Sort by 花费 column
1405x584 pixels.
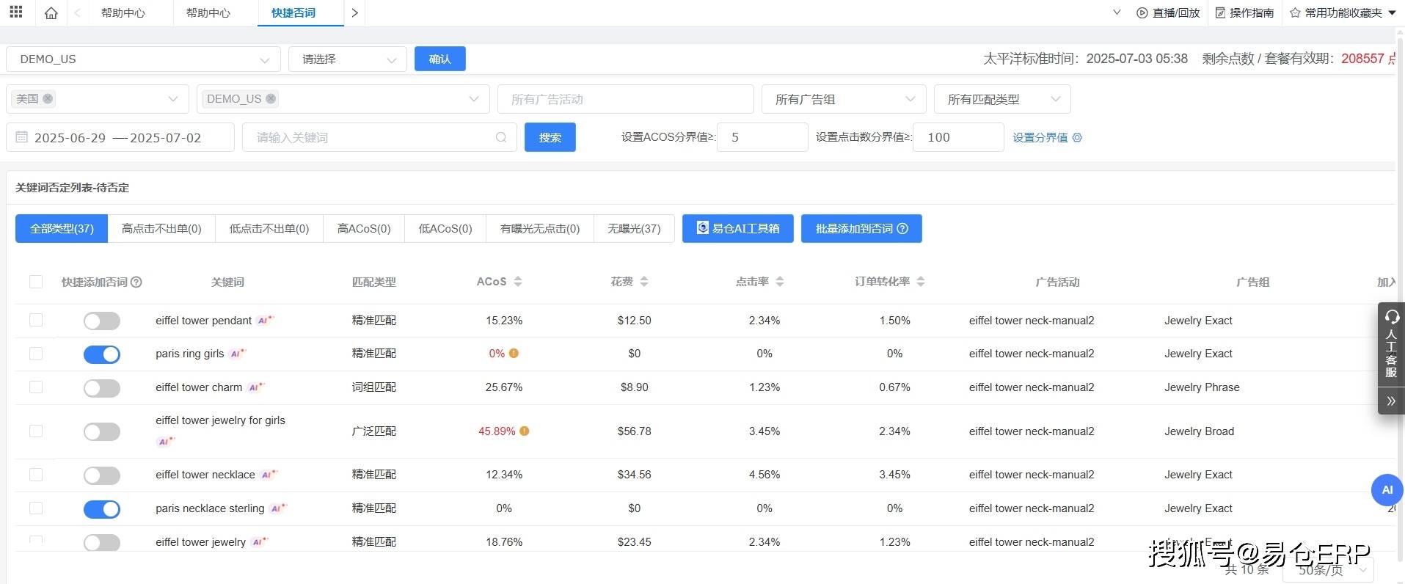pos(644,282)
